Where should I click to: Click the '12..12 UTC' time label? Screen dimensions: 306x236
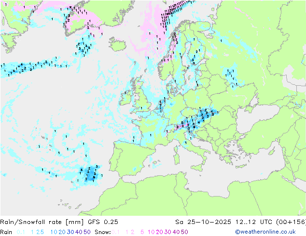click(x=254, y=222)
